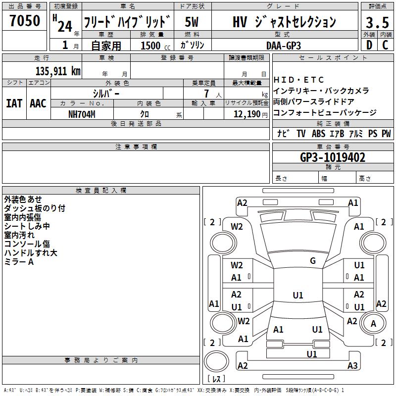Viewport: 396px width, 396px height.
Task: Click interior grade C
Action: tap(386, 45)
